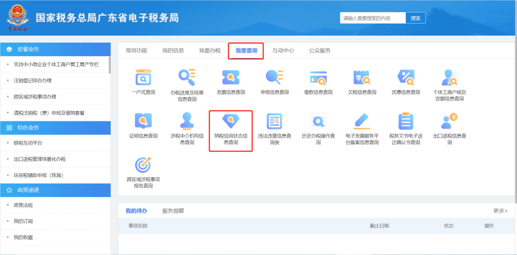The image size is (517, 255).
Task: Click 操作 column header
Action: [x=489, y=226]
